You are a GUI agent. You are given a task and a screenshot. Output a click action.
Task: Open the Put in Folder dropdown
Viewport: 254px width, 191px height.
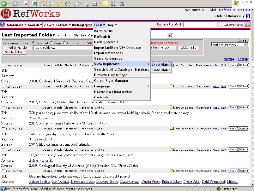pyautogui.click(x=63, y=48)
